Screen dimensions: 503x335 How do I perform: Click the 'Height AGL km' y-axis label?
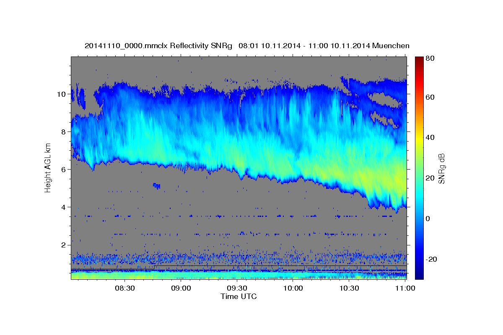pyautogui.click(x=48, y=167)
